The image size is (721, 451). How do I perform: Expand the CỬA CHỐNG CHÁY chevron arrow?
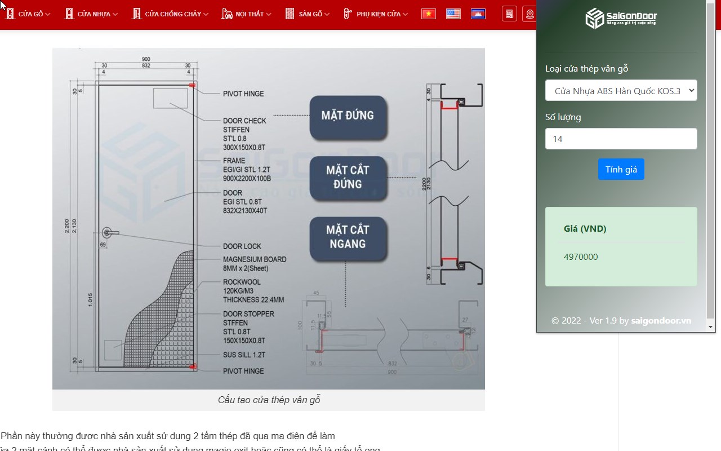tap(206, 15)
